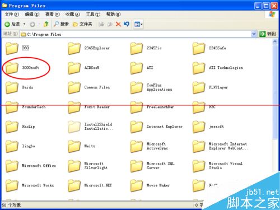Select the Microsoft Office folder
Screen dimensions: 280x210
click(x=31, y=166)
